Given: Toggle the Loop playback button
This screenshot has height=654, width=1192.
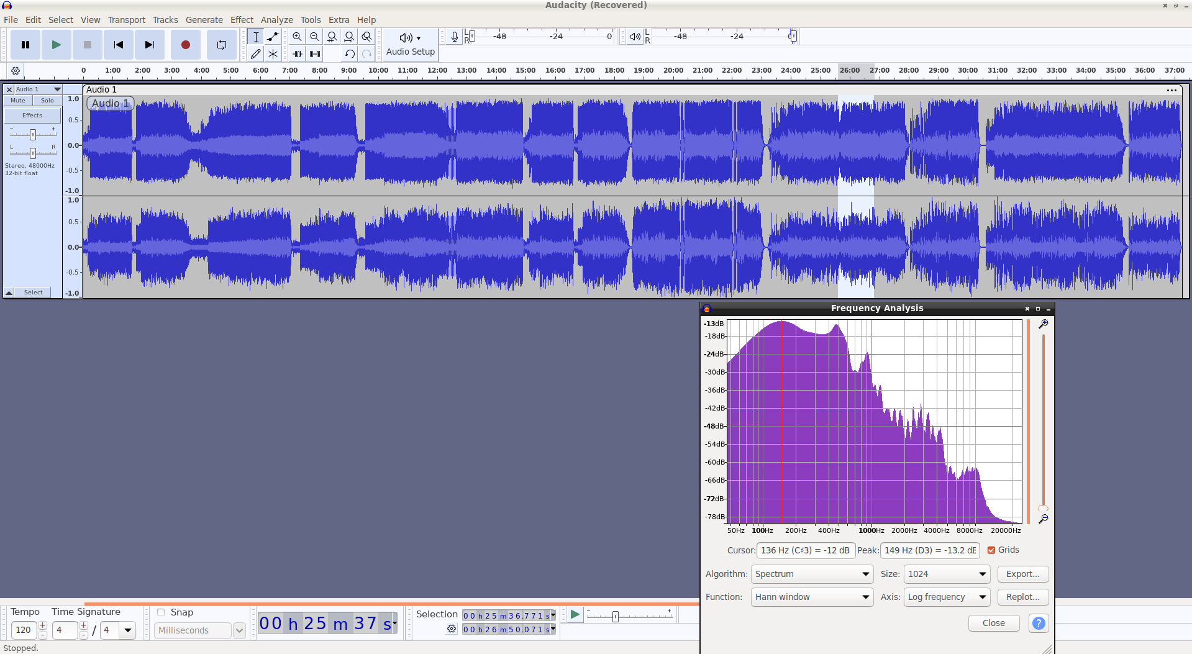Looking at the screenshot, I should tap(222, 45).
